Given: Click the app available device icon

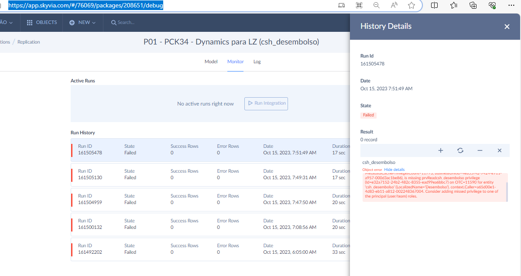Looking at the screenshot, I should pos(342,5).
